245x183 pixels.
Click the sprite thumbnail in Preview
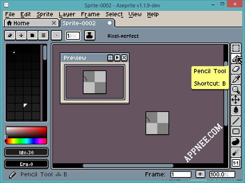(x=95, y=82)
